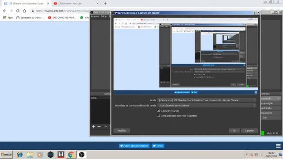Screen dimensions: 283x159
Task: Open the Livecounts hamburger menu
Action: pyautogui.click(x=278, y=146)
